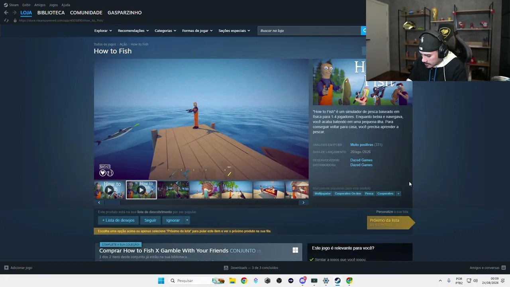Click the Windows platform icon on the bundle

(295, 250)
